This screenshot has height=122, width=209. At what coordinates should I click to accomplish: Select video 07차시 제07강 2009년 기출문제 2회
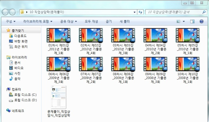coord(91,70)
